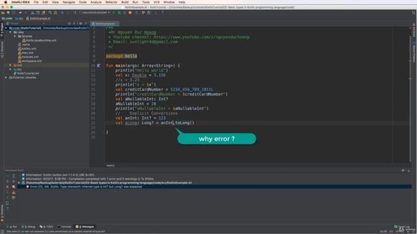417x234 pixels.
Task: Select the KotlinExample.kt editor tab
Action: point(105,23)
